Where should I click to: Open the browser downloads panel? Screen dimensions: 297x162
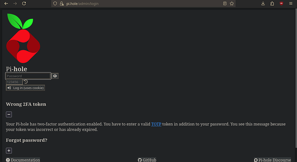pos(263,3)
